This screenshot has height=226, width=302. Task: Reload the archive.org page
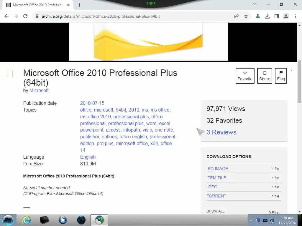[25, 16]
